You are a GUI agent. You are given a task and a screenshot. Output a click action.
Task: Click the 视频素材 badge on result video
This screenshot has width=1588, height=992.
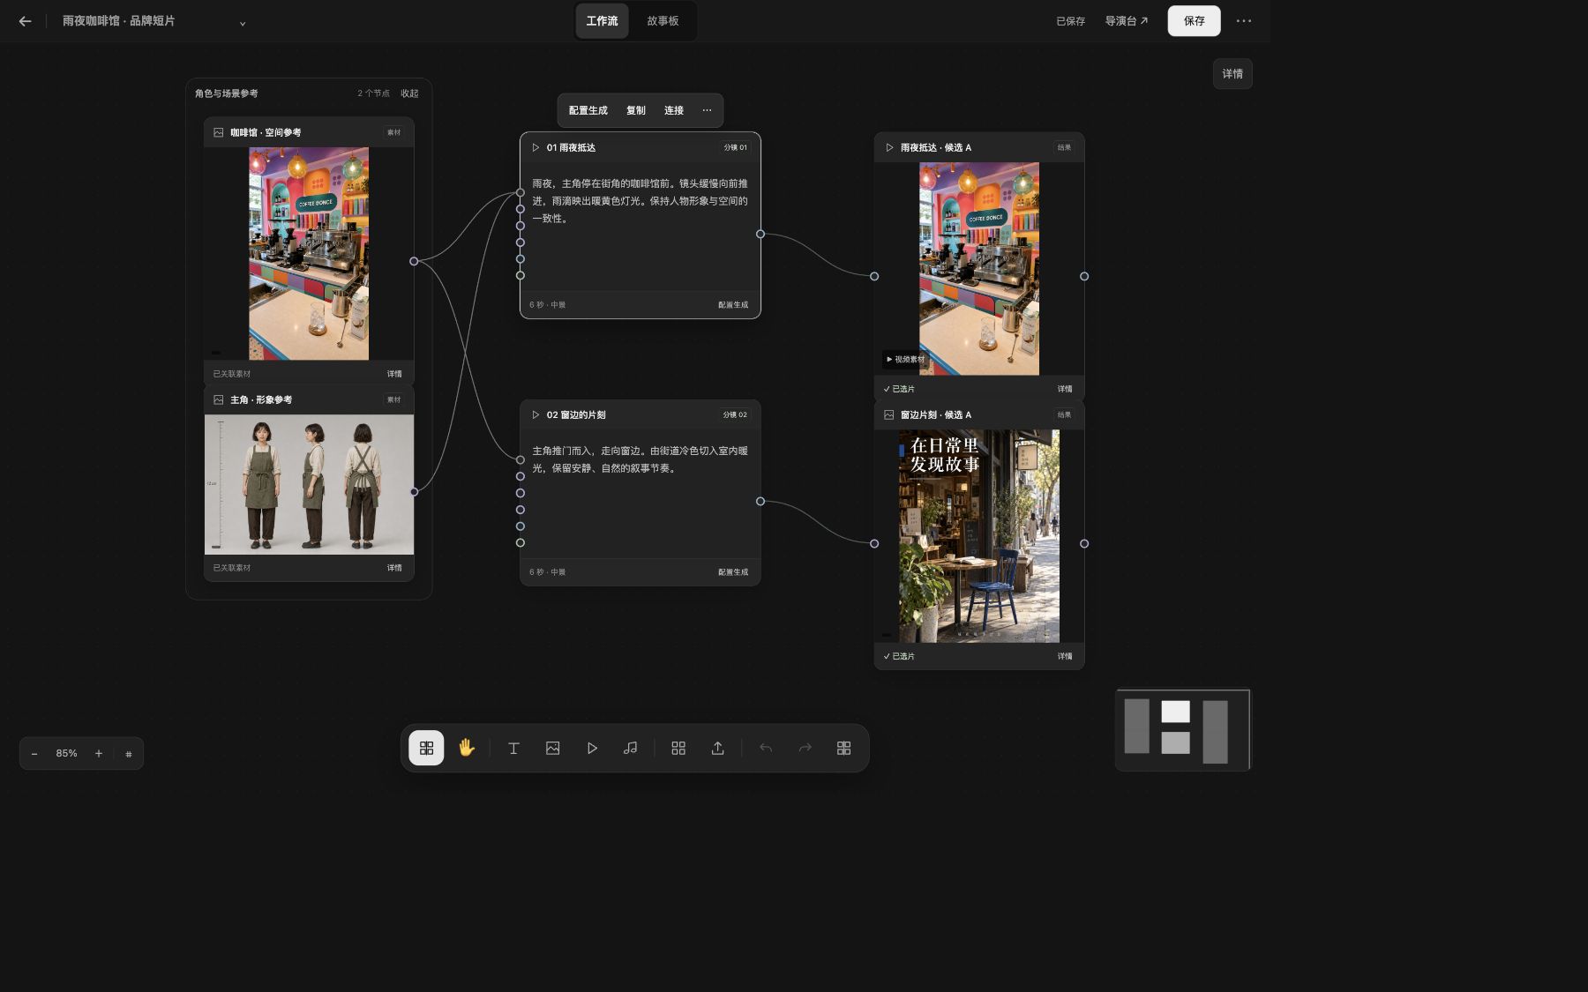[905, 359]
